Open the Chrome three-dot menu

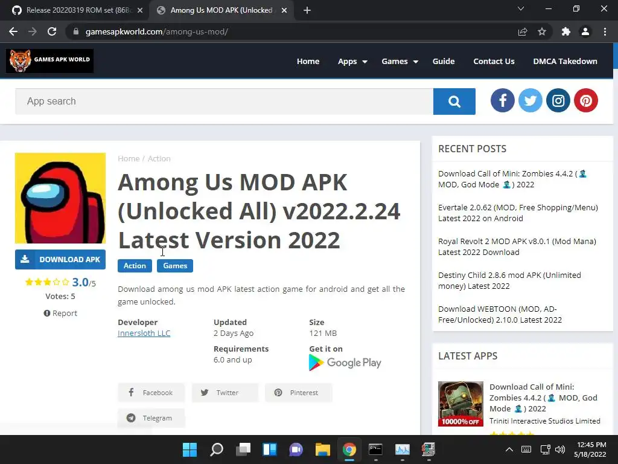(x=605, y=31)
